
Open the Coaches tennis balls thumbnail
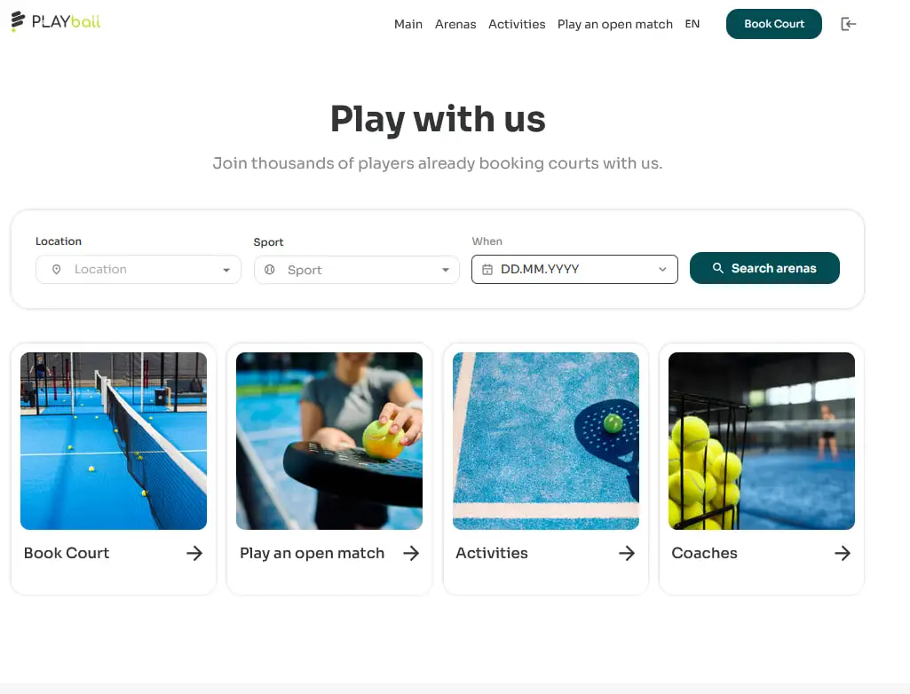pyautogui.click(x=762, y=441)
